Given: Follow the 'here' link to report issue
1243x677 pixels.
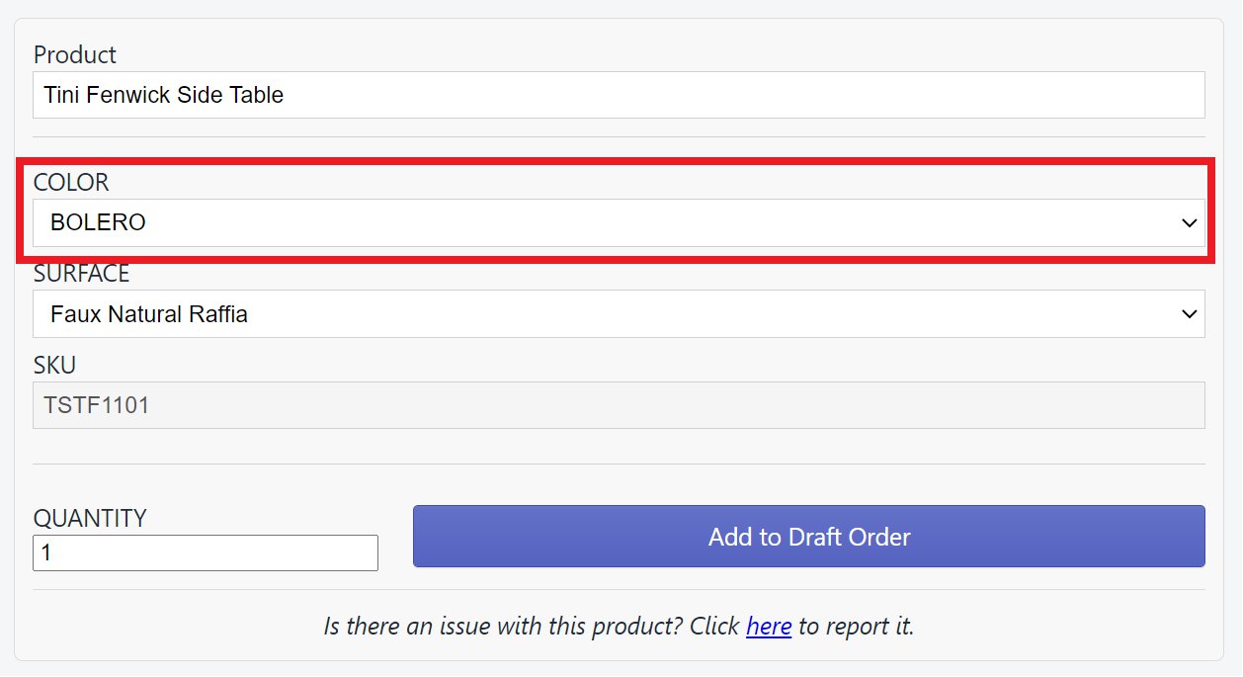Looking at the screenshot, I should coord(769,626).
